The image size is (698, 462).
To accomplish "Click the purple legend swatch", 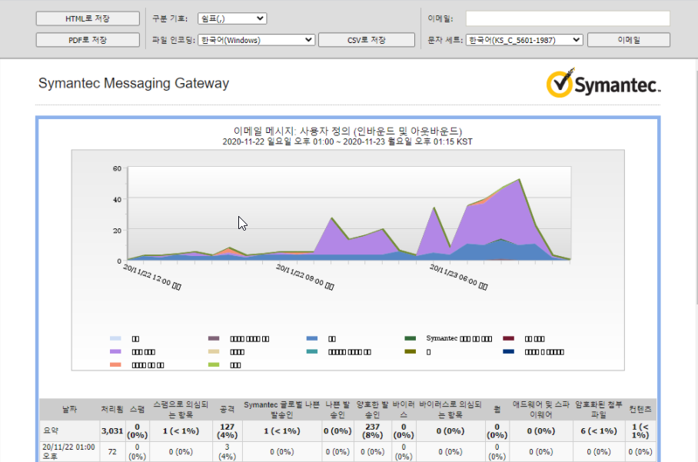I will pos(115,351).
